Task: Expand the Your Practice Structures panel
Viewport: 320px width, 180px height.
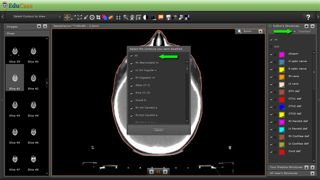Action: point(307,167)
